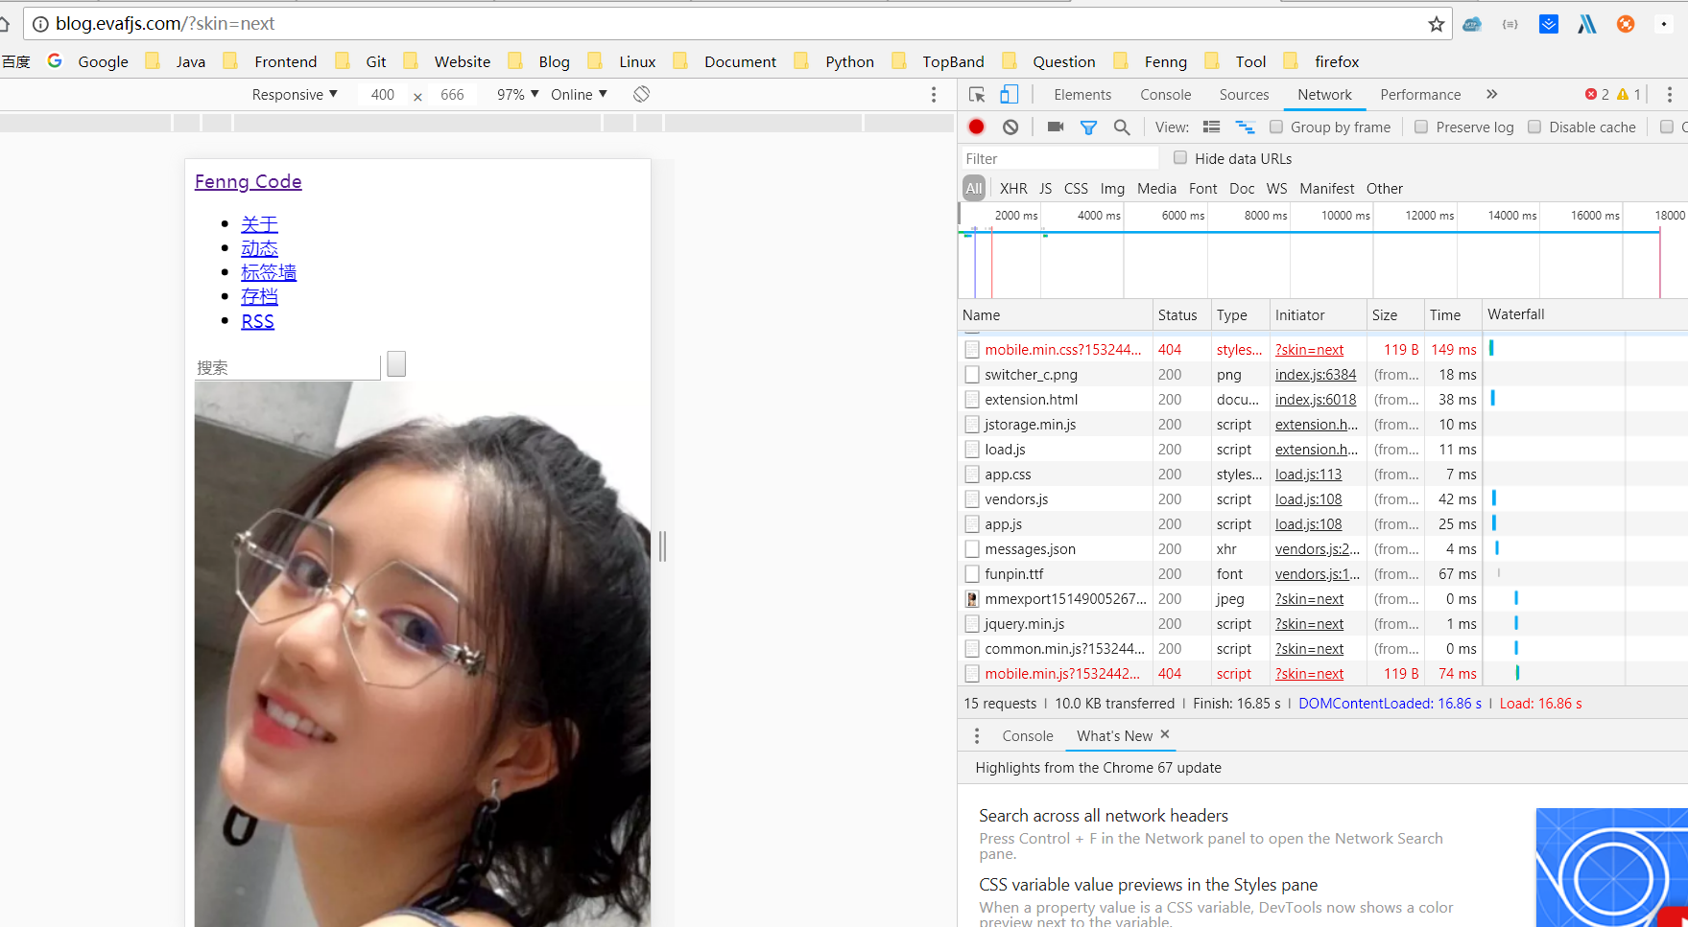Click the Fenng Code link
Viewport: 1688px width, 927px height.
click(248, 181)
